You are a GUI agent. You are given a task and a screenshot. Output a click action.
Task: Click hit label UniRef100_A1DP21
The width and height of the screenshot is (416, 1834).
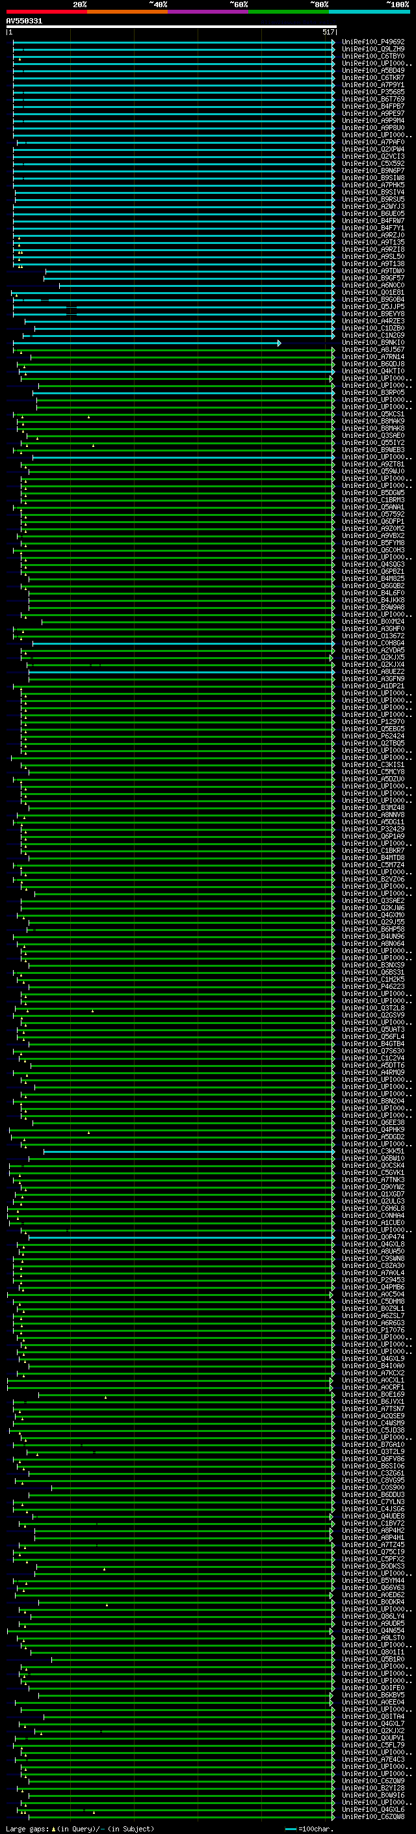(x=373, y=686)
